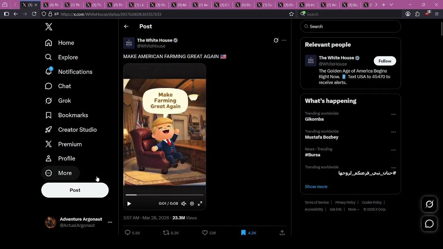Open the floating Grok button

[430, 204]
